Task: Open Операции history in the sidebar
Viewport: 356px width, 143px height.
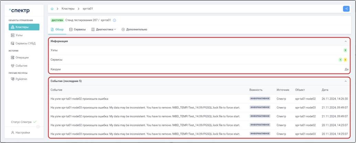Action: (x=22, y=57)
